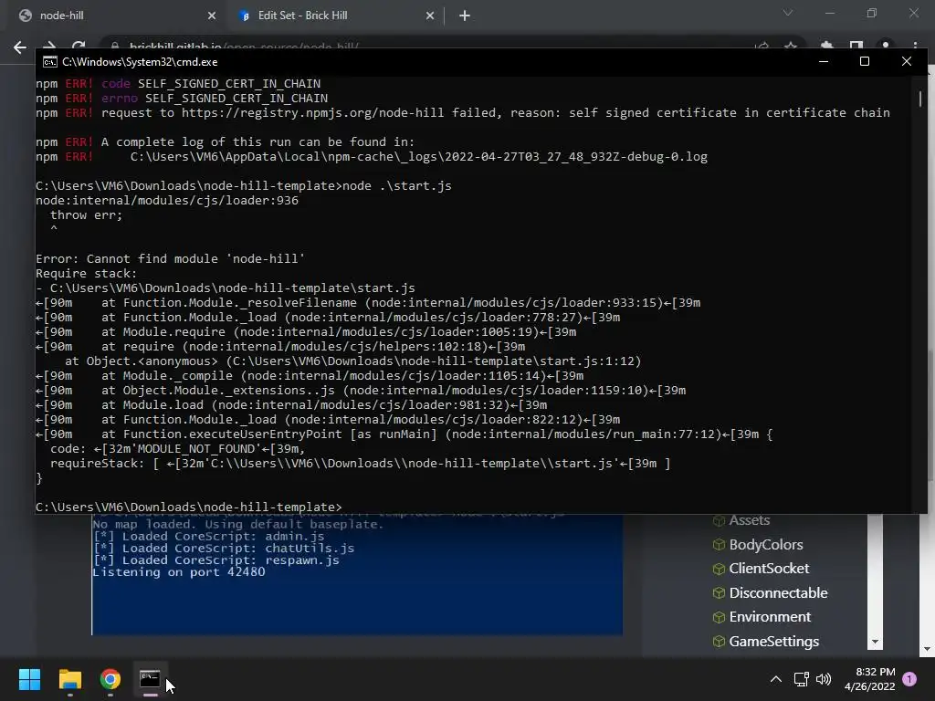Click the ClientSocket cube icon
Viewport: 935px width, 701px height.
(719, 570)
